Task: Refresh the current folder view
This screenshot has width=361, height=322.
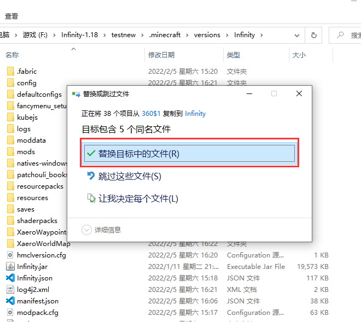Action: point(313,35)
